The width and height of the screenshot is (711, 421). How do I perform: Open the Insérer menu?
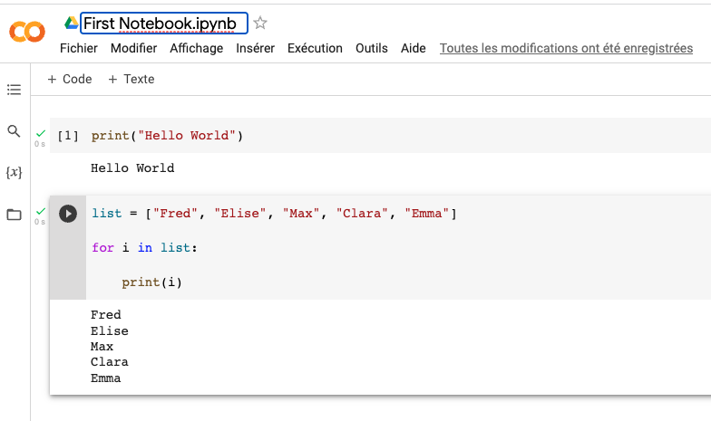pos(256,49)
